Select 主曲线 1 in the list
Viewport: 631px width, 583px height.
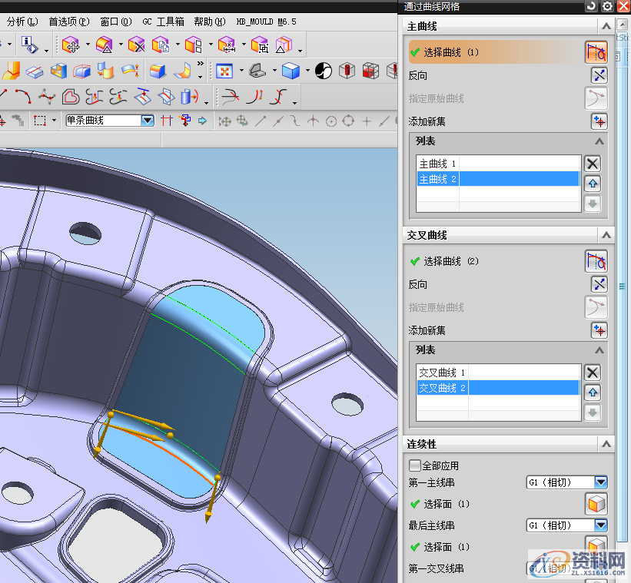[x=437, y=164]
